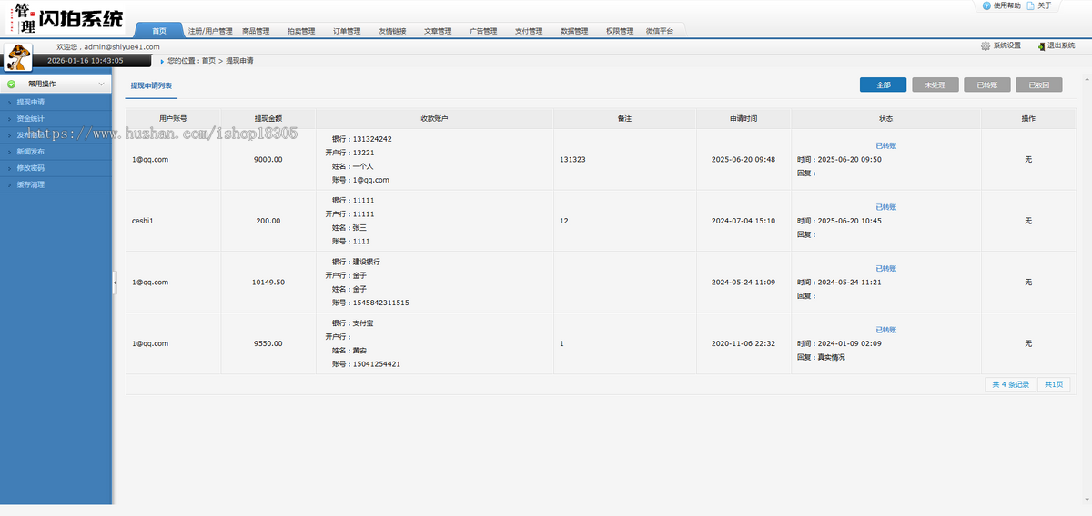1092x516 pixels.
Task: Click the 用户账号 column header
Action: (x=173, y=119)
